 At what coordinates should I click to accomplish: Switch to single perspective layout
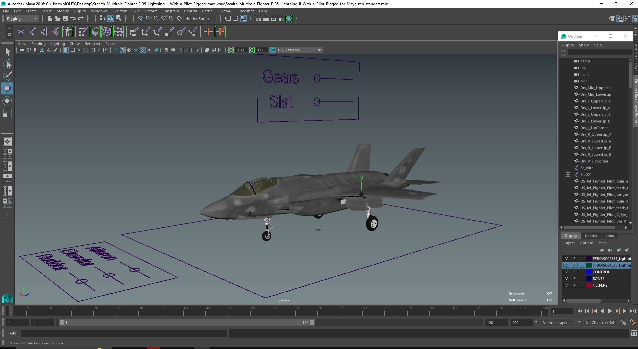[x=7, y=141]
